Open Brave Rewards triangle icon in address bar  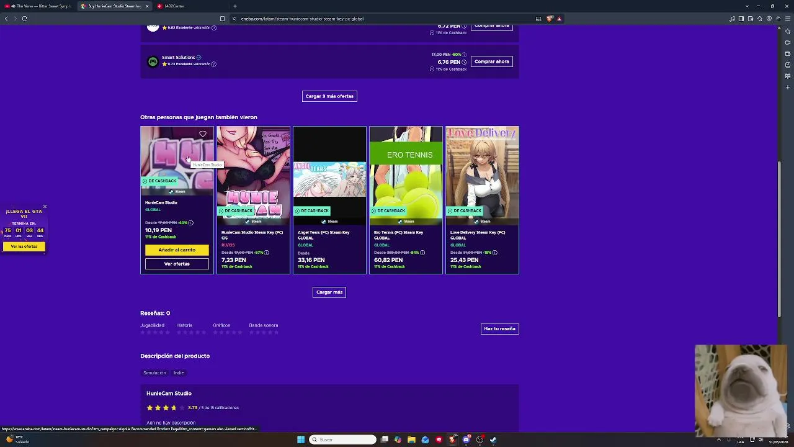click(x=559, y=19)
